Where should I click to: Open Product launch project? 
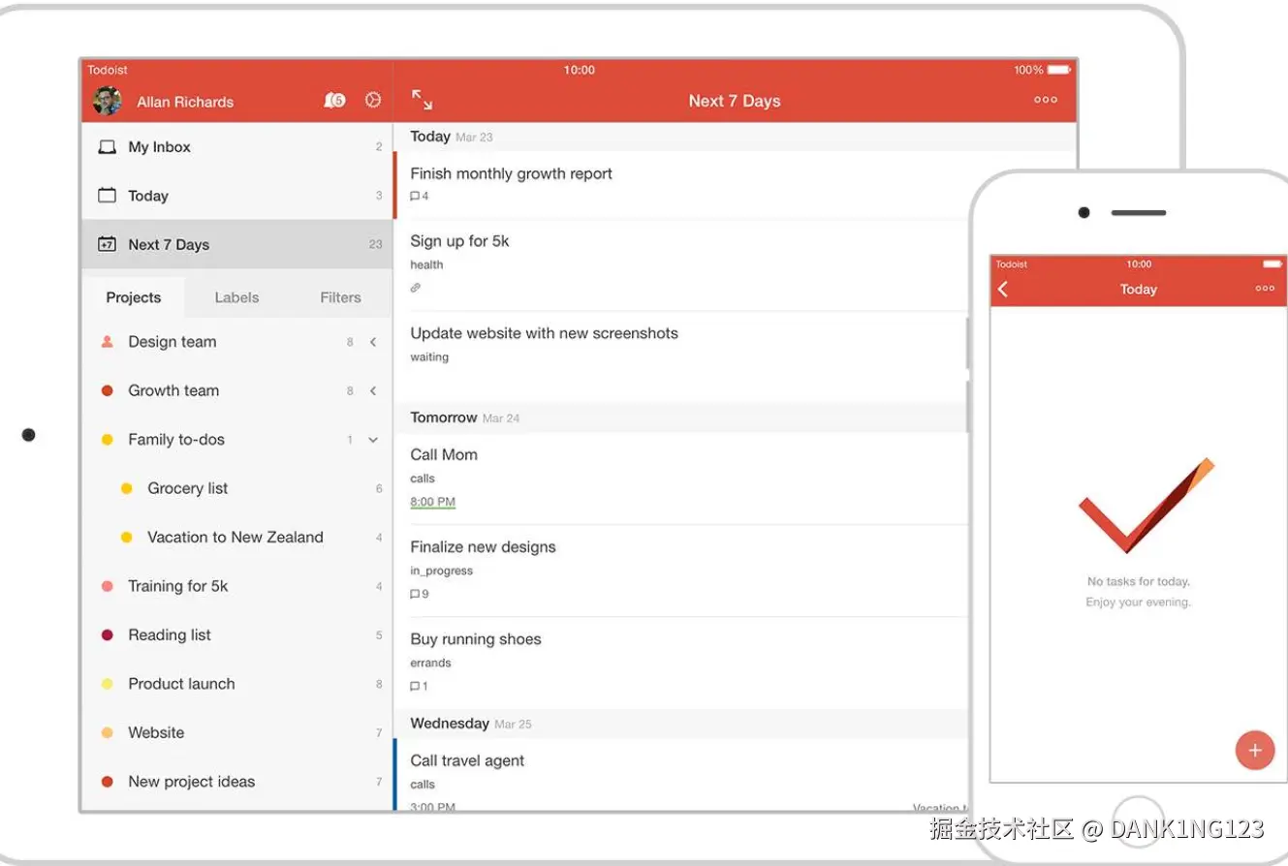[236, 684]
